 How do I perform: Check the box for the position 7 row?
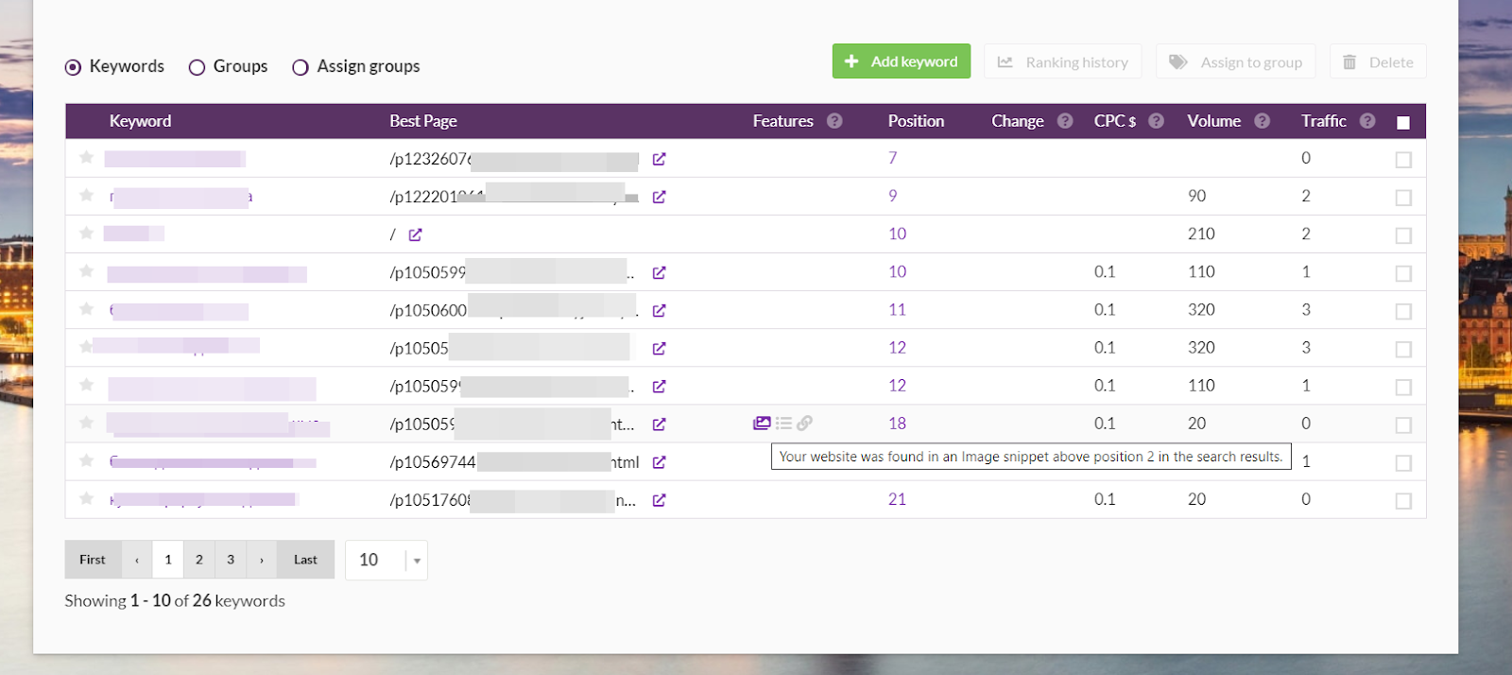coord(1403,160)
